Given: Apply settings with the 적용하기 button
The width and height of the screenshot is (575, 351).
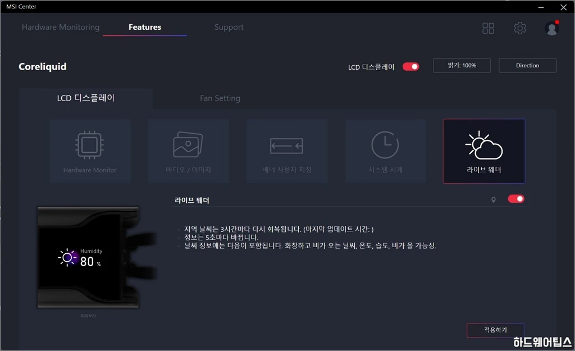Looking at the screenshot, I should (495, 330).
